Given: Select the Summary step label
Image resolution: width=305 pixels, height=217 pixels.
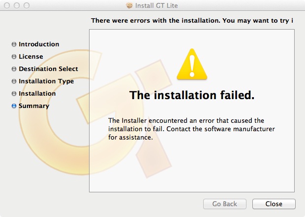Looking at the screenshot, I should 34,106.
